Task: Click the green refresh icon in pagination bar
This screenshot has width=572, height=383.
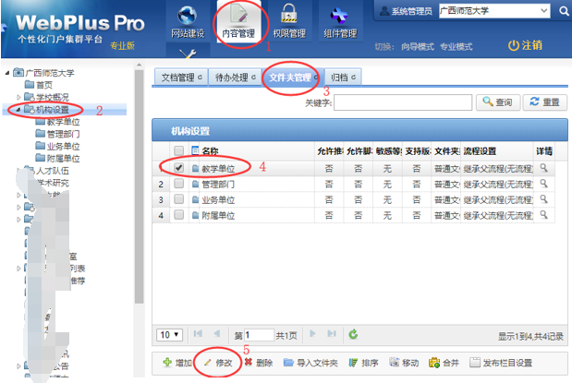Action: pyautogui.click(x=353, y=334)
